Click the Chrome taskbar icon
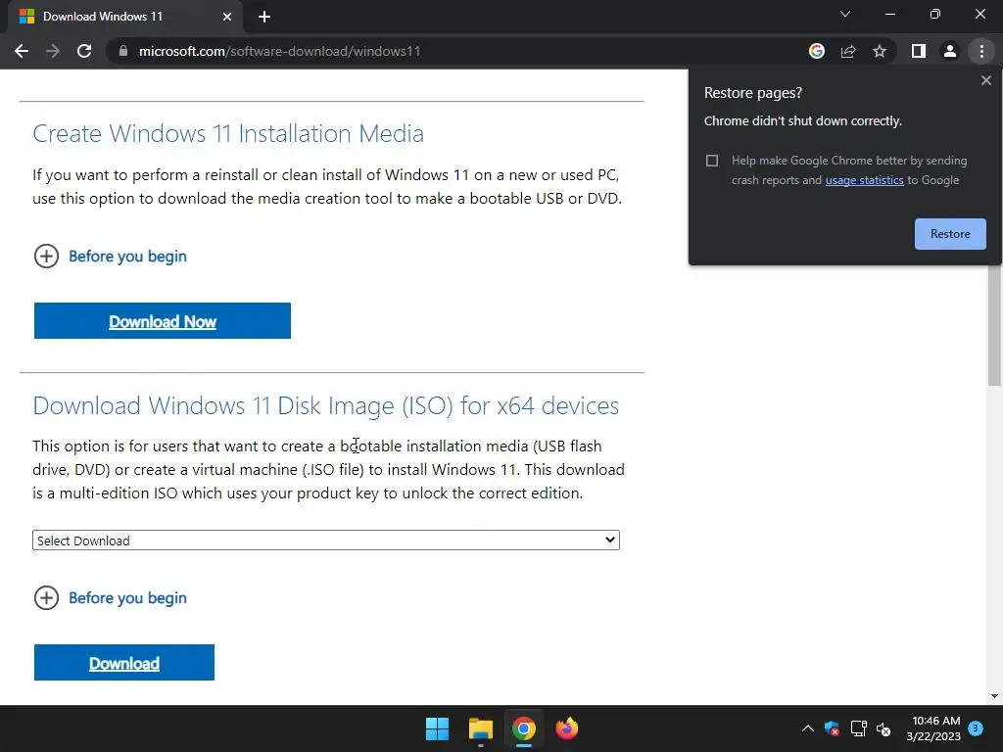The height and width of the screenshot is (752, 1003). [x=523, y=728]
